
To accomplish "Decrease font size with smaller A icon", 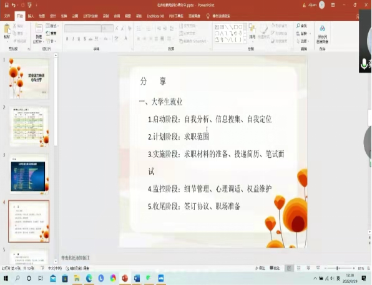I will [x=122, y=29].
